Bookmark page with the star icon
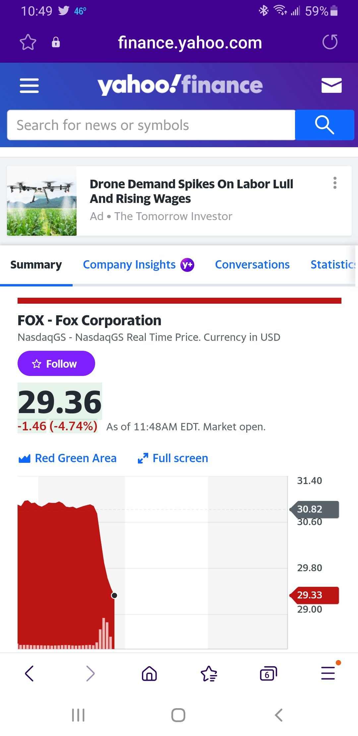The height and width of the screenshot is (736, 358). click(x=28, y=42)
